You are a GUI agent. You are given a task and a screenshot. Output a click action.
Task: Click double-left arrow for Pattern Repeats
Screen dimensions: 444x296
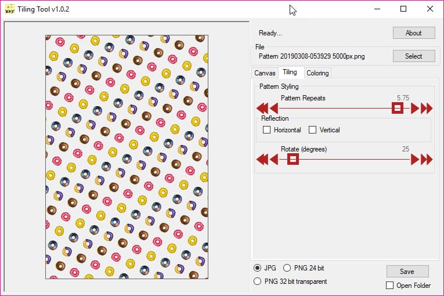[262, 108]
